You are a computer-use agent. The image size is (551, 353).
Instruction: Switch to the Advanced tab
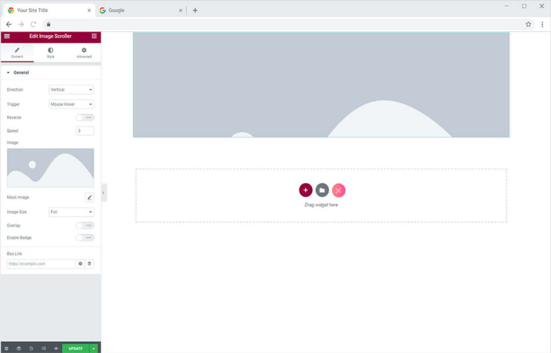click(84, 53)
